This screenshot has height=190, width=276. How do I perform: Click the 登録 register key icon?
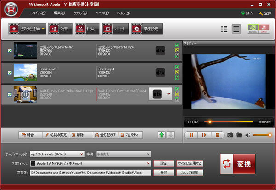click(x=260, y=13)
